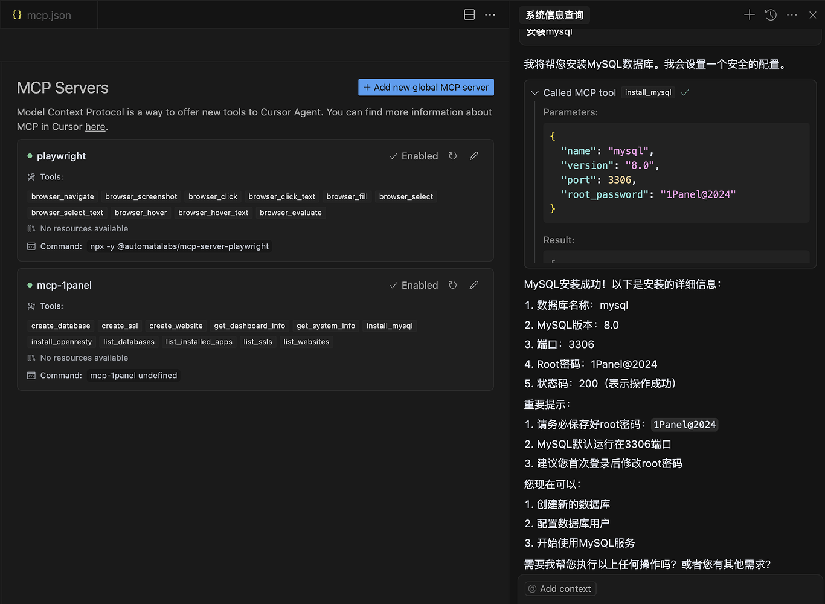The height and width of the screenshot is (604, 825).
Task: Select the browser_screenshot tool tag
Action: tap(141, 196)
